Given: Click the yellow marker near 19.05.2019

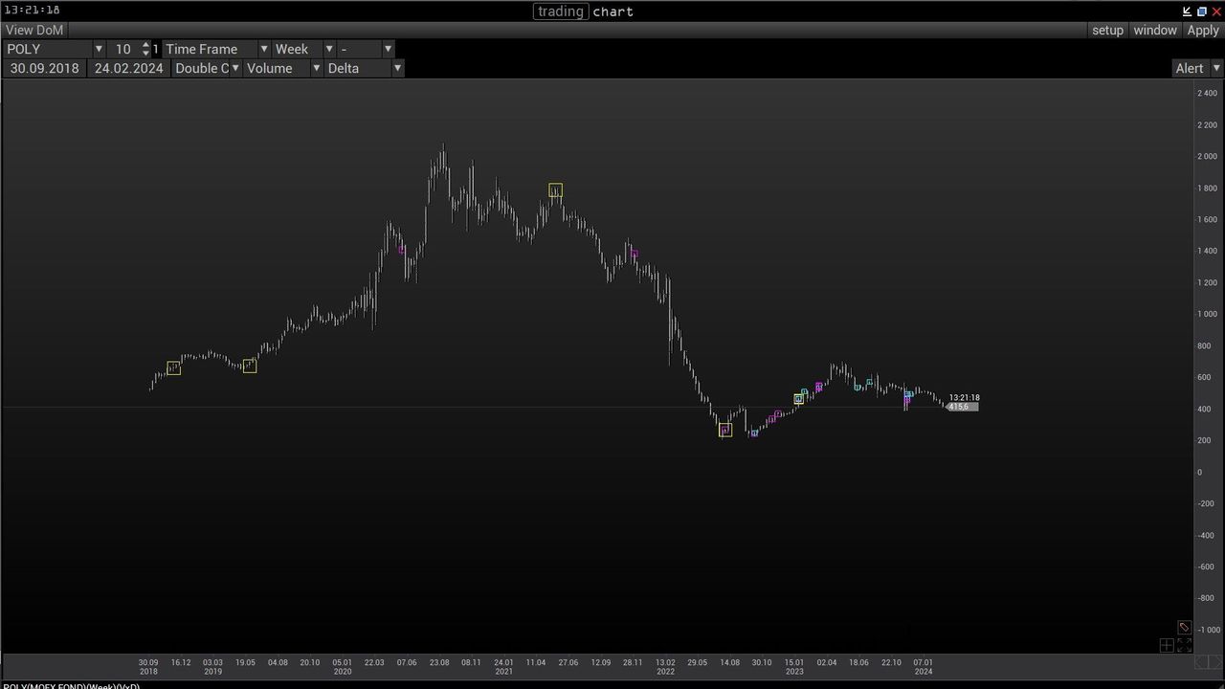Looking at the screenshot, I should pos(249,366).
